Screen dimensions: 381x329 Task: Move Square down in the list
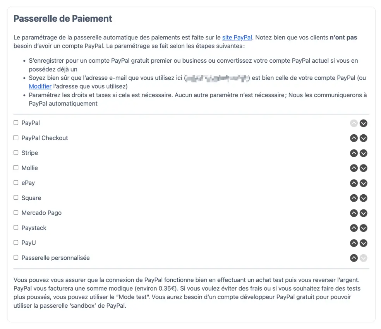coord(363,198)
